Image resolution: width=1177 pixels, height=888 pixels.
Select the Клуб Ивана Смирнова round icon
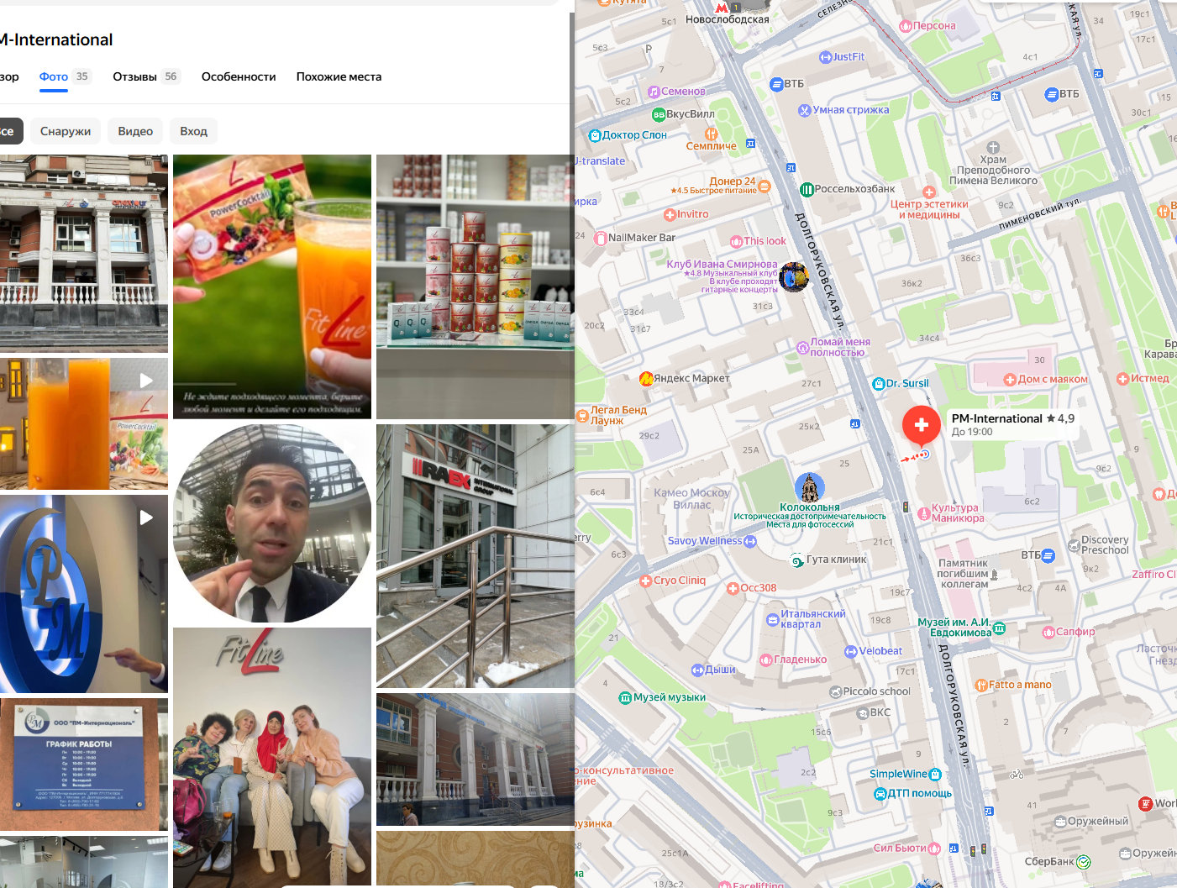click(793, 276)
